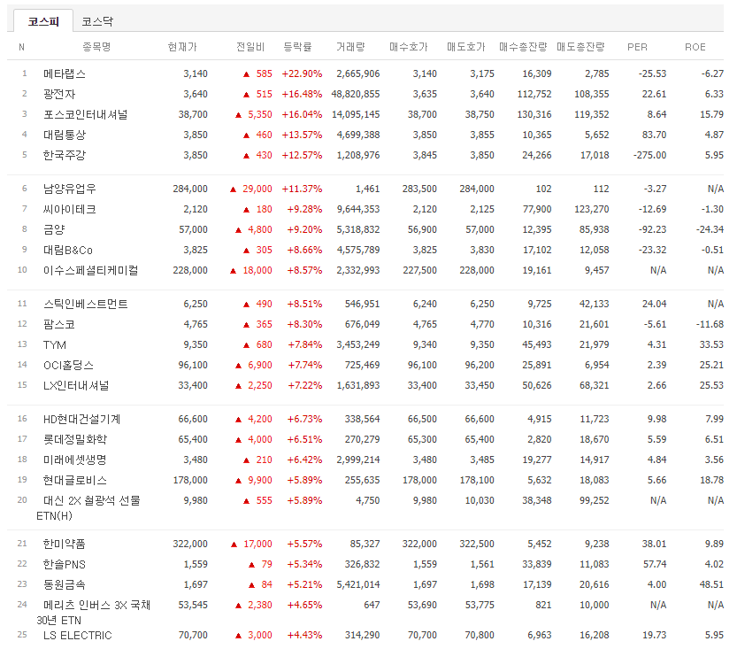Open the 미래에셋생명 stock link
This screenshot has width=737, height=649.
[75, 460]
